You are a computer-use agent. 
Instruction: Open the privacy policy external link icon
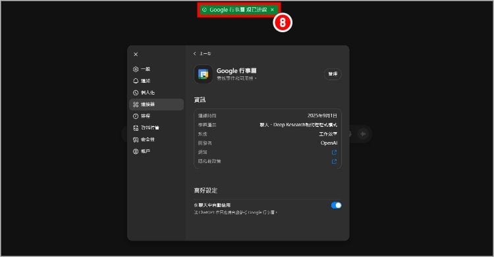pyautogui.click(x=334, y=162)
